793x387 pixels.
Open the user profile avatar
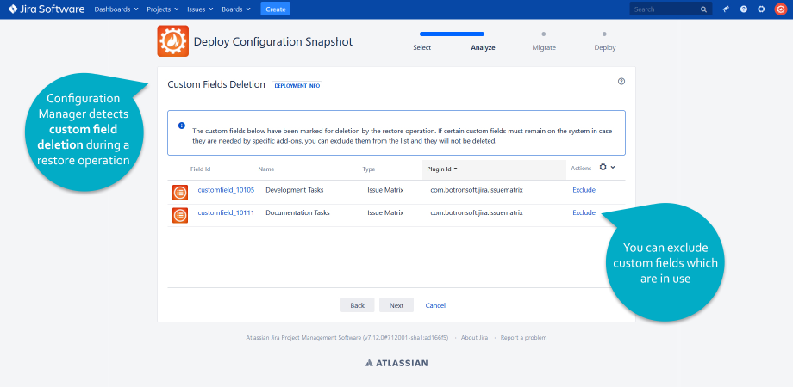[x=781, y=9]
